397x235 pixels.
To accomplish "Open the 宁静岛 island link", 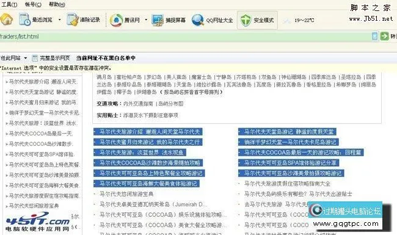I will point(224,77).
